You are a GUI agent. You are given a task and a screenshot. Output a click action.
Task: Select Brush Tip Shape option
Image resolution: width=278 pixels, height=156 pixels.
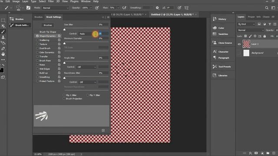coord(48,32)
